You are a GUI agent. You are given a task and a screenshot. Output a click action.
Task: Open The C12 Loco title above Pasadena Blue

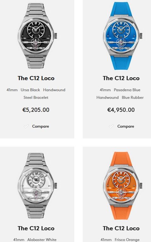(121, 78)
